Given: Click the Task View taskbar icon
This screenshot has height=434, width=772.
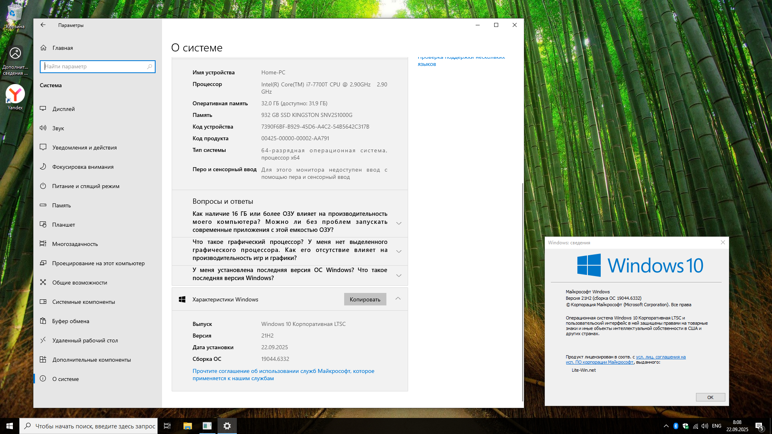Looking at the screenshot, I should 167,426.
